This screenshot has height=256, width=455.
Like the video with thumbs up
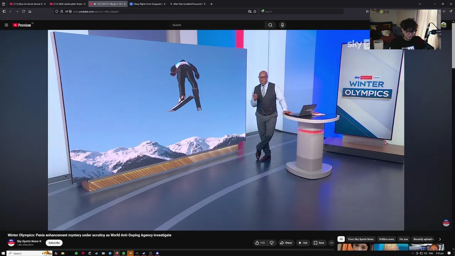click(x=260, y=243)
